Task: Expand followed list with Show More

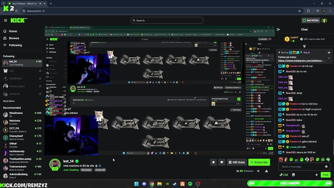Action: coord(9,101)
